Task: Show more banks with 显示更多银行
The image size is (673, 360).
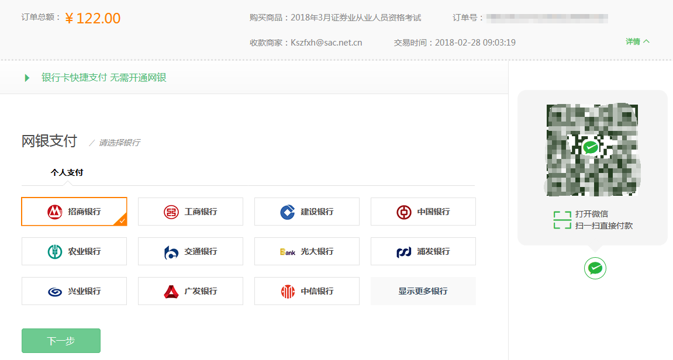Action: click(423, 291)
